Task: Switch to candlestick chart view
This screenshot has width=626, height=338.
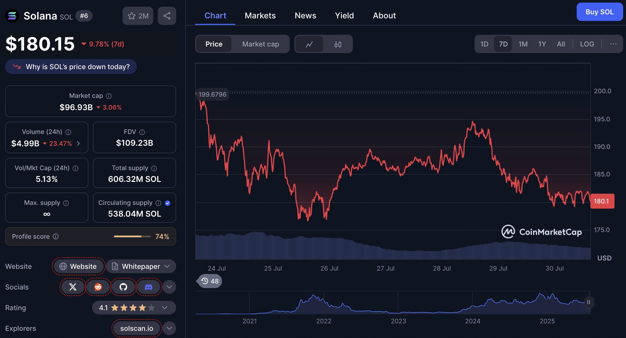Action: [x=338, y=44]
